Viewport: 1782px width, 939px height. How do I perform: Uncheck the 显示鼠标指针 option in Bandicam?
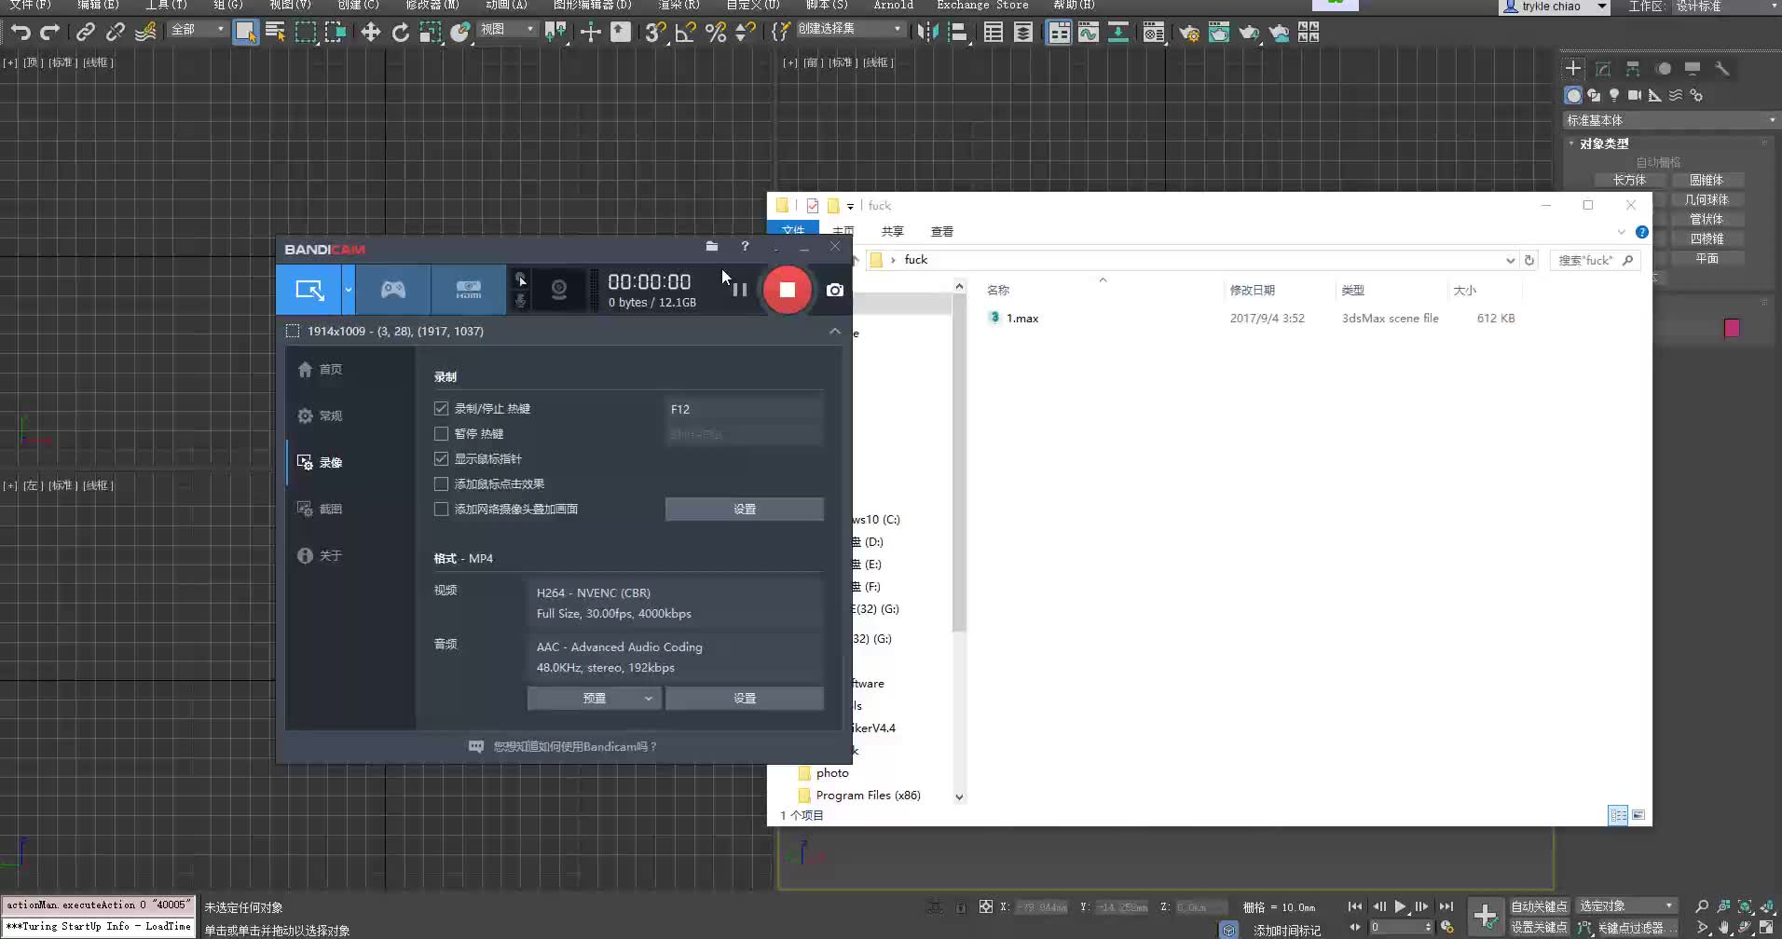(440, 458)
